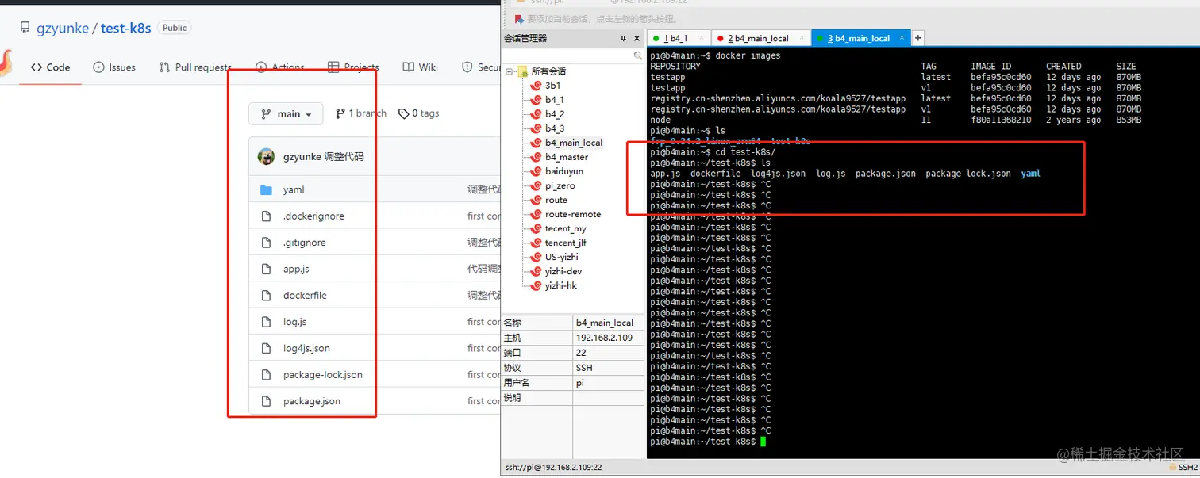This screenshot has width=1200, height=478.
Task: Click the add-current-session arrow icon
Action: 519,18
